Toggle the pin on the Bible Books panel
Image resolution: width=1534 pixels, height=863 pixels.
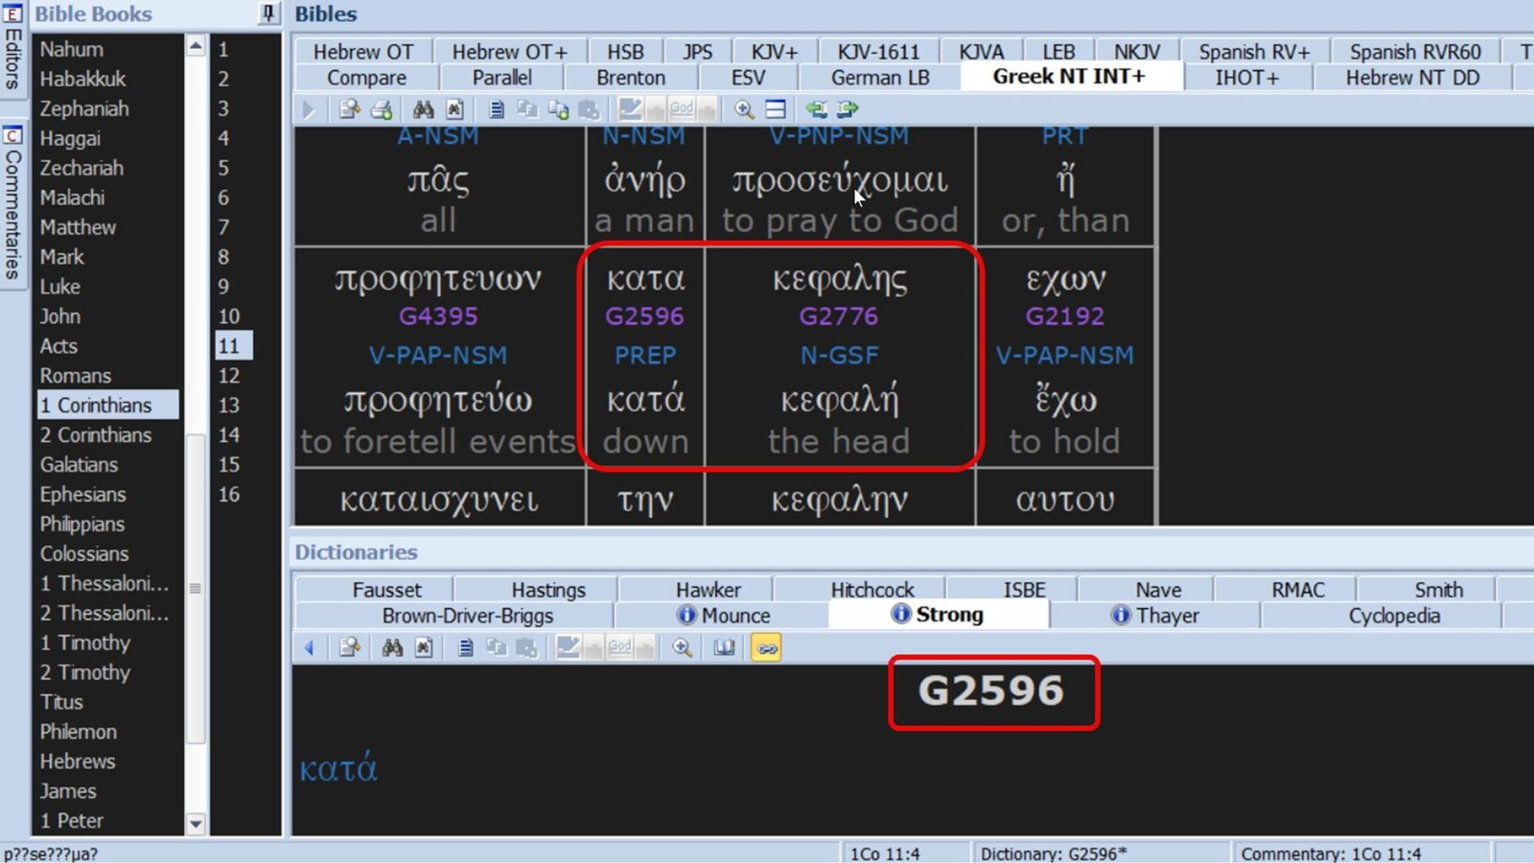[268, 13]
